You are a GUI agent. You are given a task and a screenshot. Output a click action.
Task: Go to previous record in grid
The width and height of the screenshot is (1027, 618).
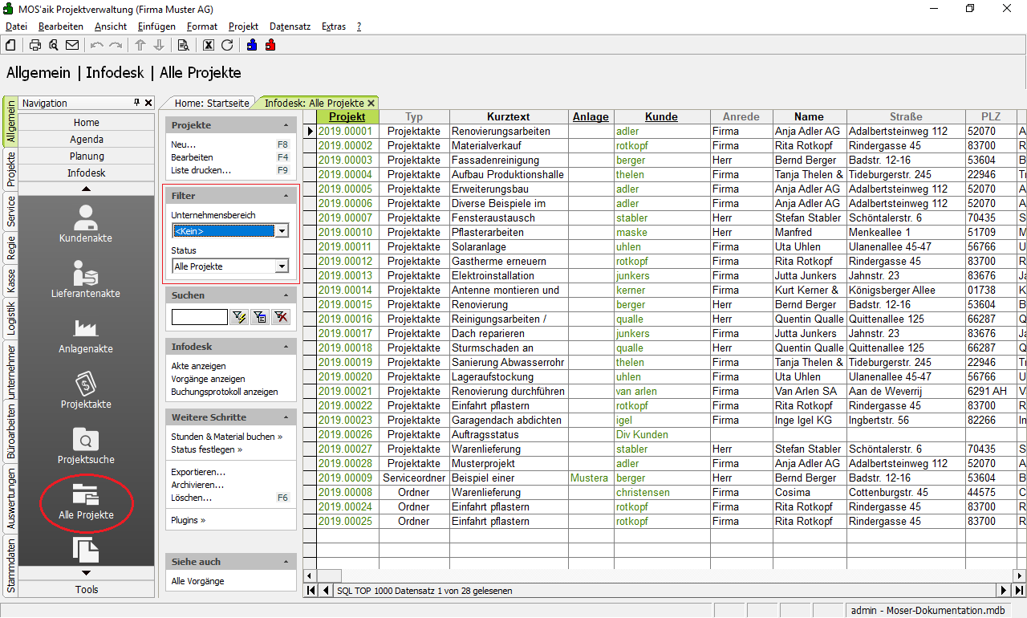(x=326, y=590)
